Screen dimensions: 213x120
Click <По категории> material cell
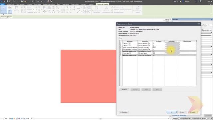tap(145, 53)
